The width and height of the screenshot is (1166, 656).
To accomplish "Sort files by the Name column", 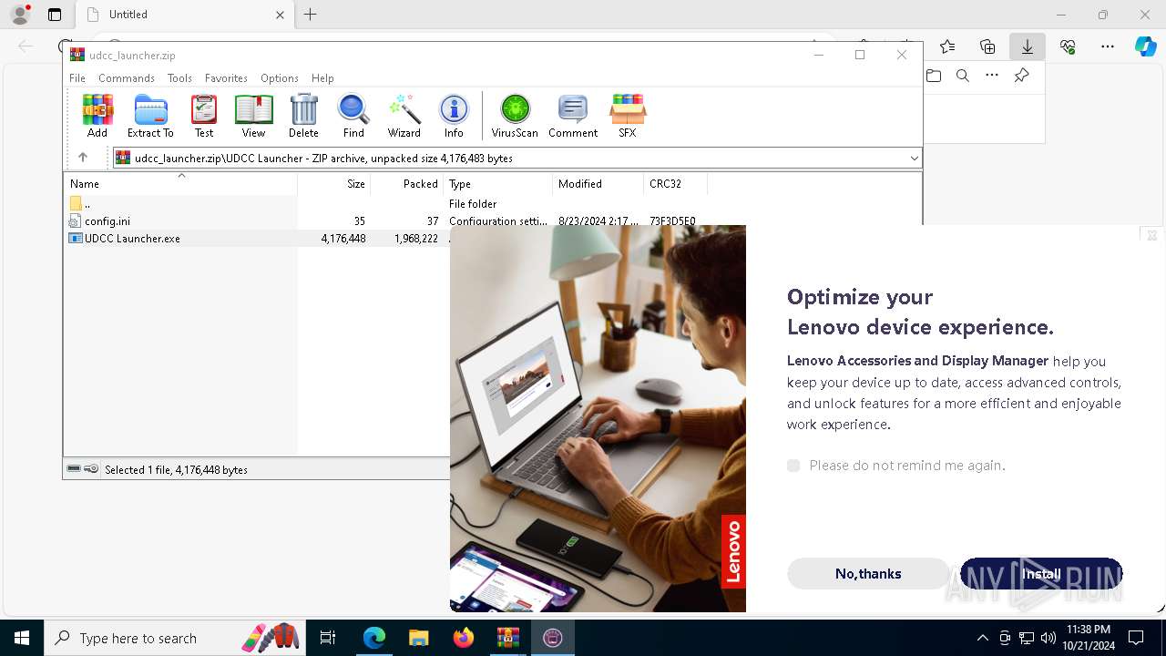I will 180,184.
